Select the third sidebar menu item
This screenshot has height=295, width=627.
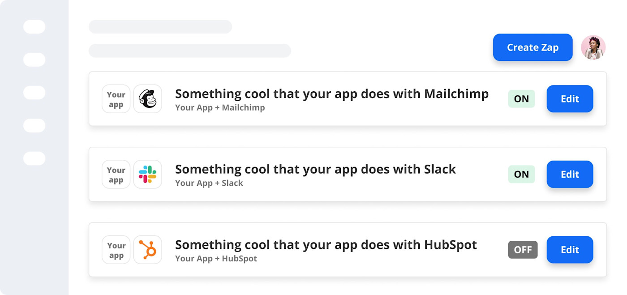[34, 93]
